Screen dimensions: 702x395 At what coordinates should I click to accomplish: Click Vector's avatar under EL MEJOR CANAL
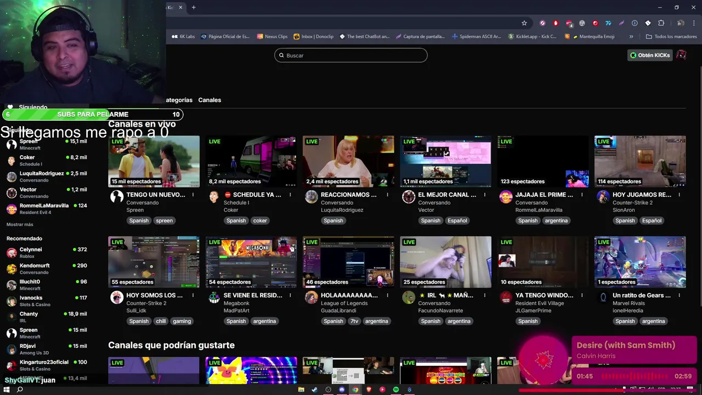point(409,197)
